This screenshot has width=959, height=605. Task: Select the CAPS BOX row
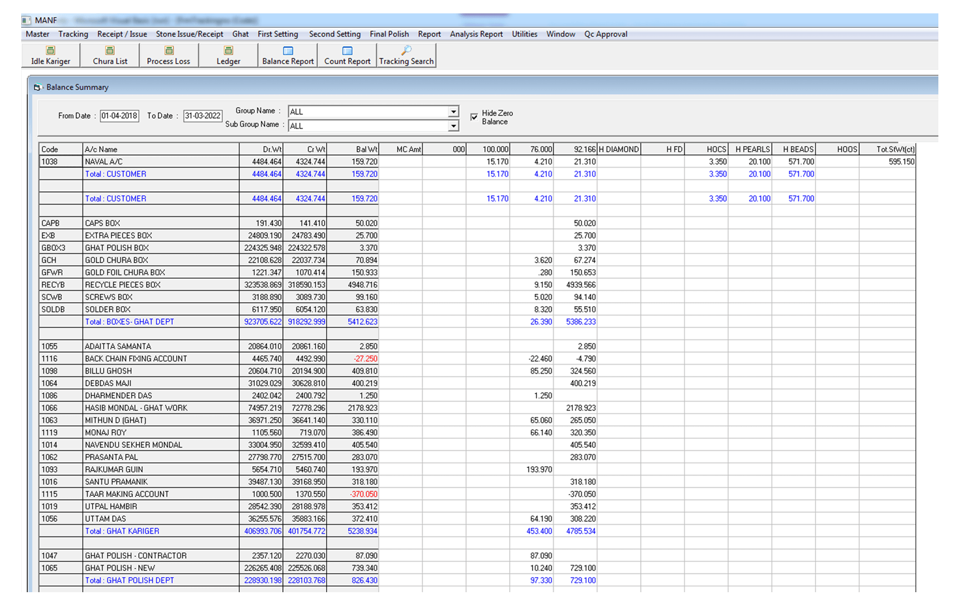[x=477, y=223]
